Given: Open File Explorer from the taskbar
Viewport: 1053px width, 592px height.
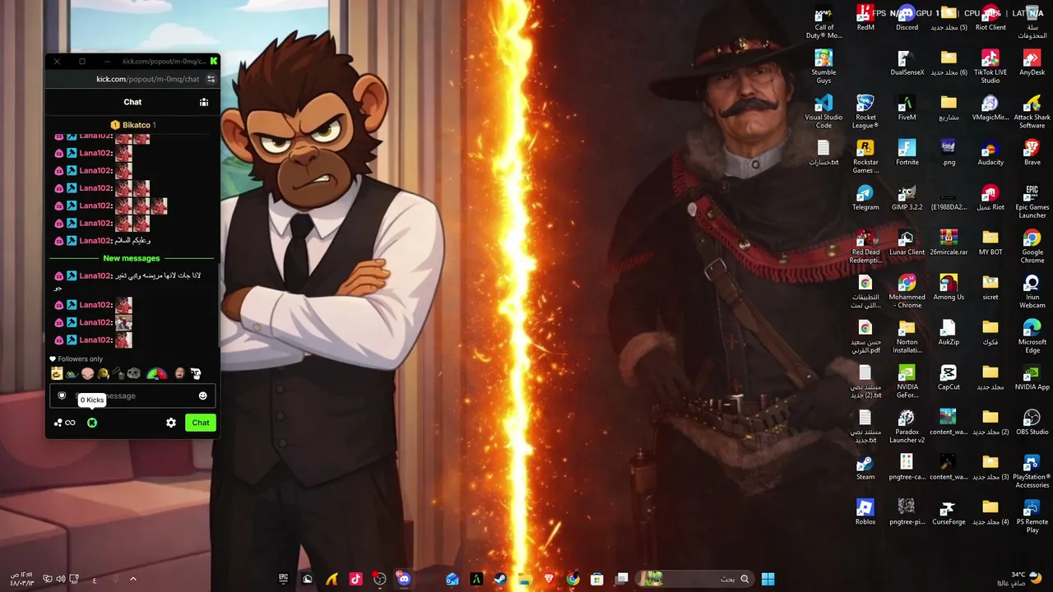Looking at the screenshot, I should [x=524, y=579].
